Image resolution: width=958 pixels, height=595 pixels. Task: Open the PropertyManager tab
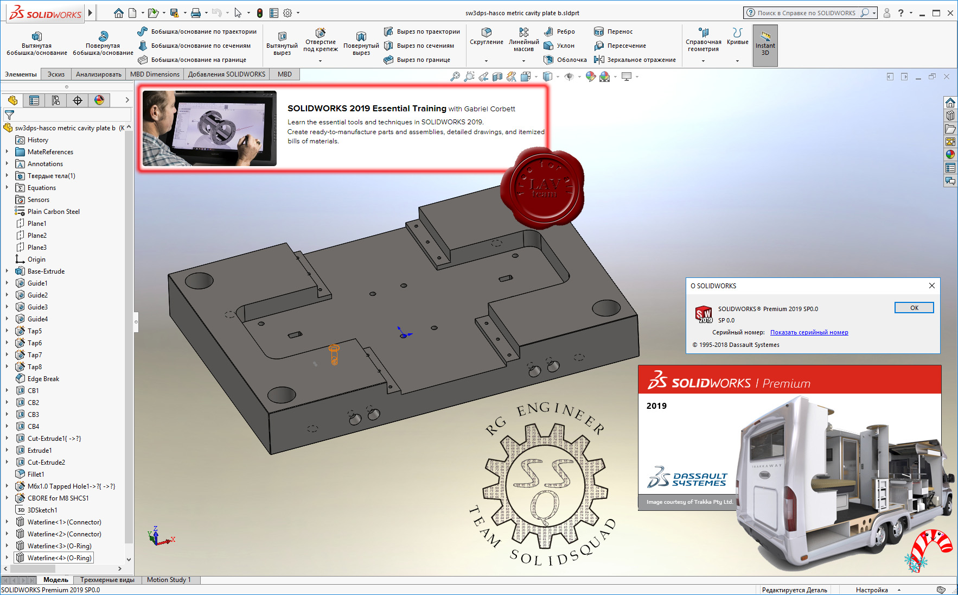[34, 100]
